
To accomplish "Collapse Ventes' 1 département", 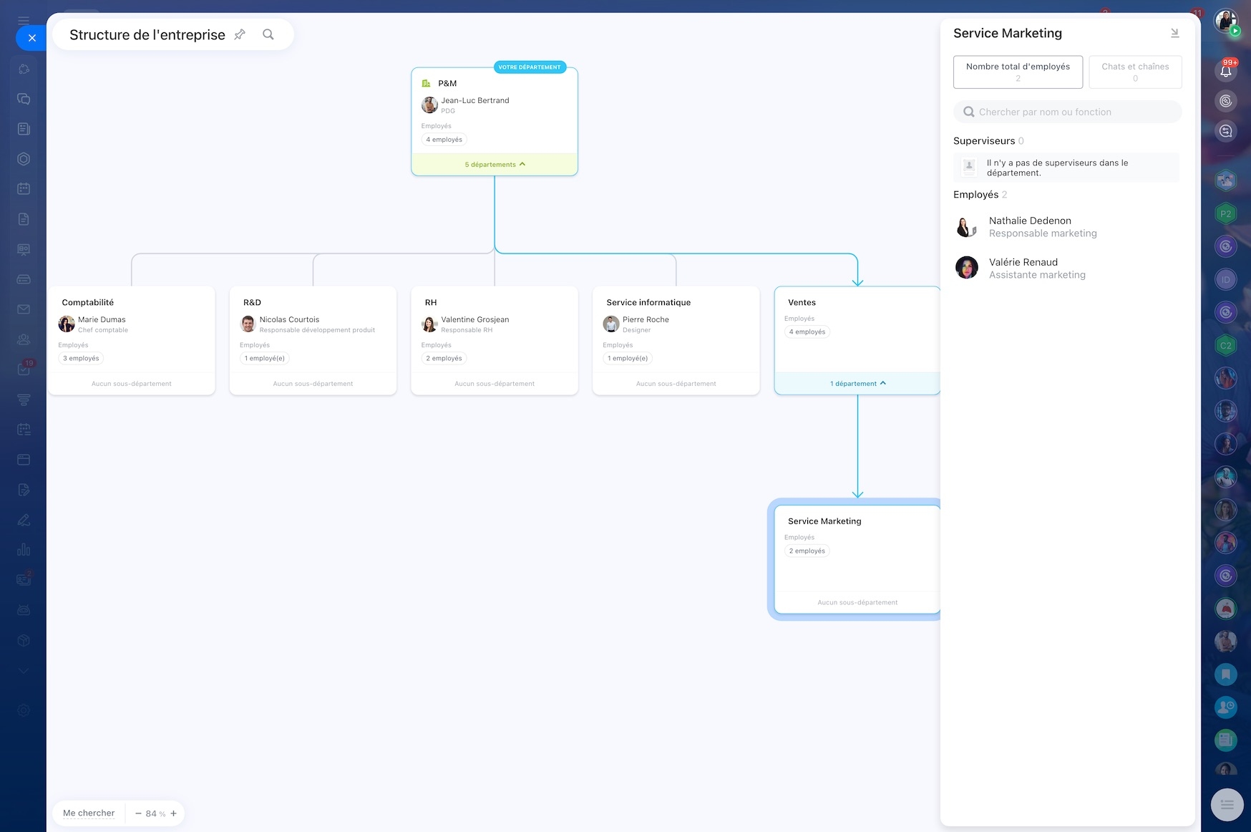I will [x=857, y=384].
